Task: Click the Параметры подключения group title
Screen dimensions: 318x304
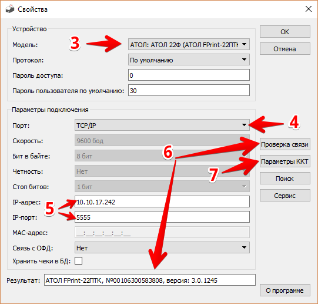Action: coord(50,110)
